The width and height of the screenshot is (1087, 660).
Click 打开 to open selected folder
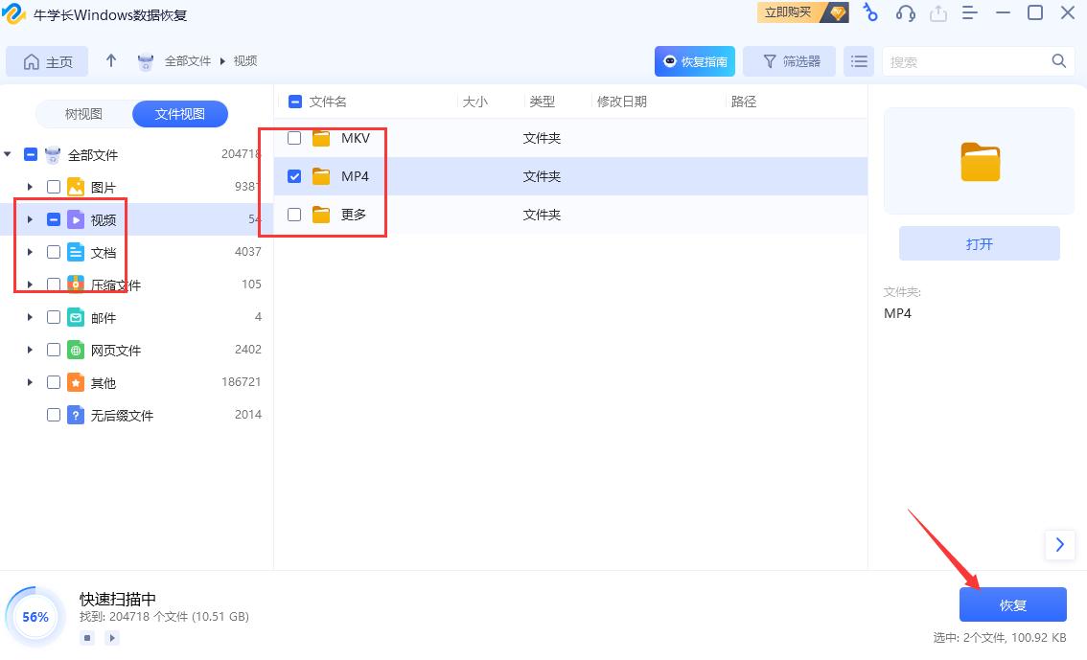point(979,243)
